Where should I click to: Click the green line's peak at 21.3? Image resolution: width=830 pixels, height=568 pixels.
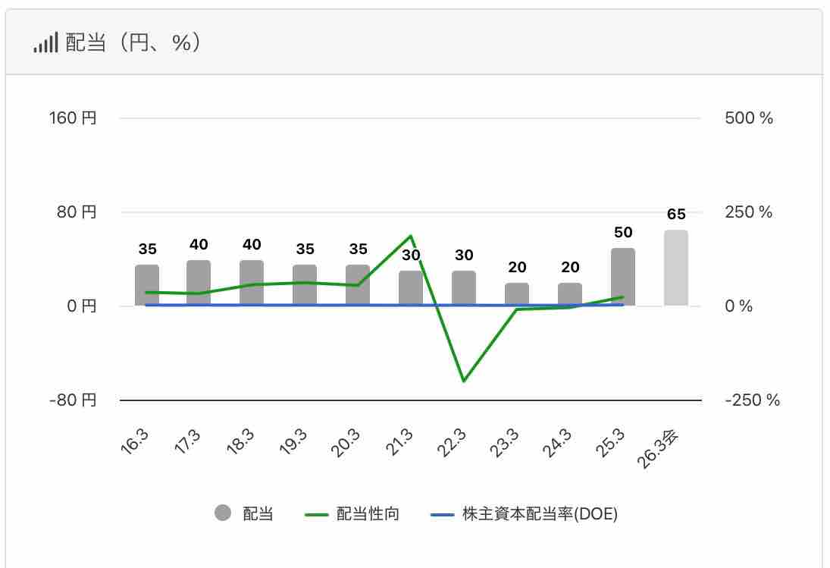click(x=411, y=237)
